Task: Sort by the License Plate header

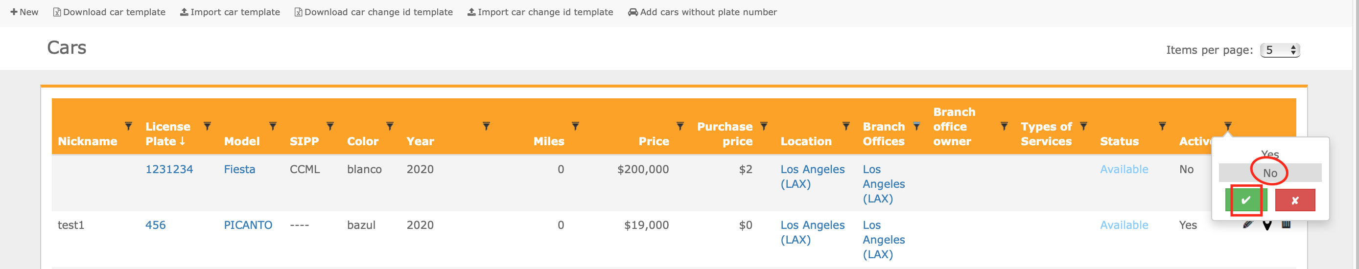Action: (x=167, y=134)
